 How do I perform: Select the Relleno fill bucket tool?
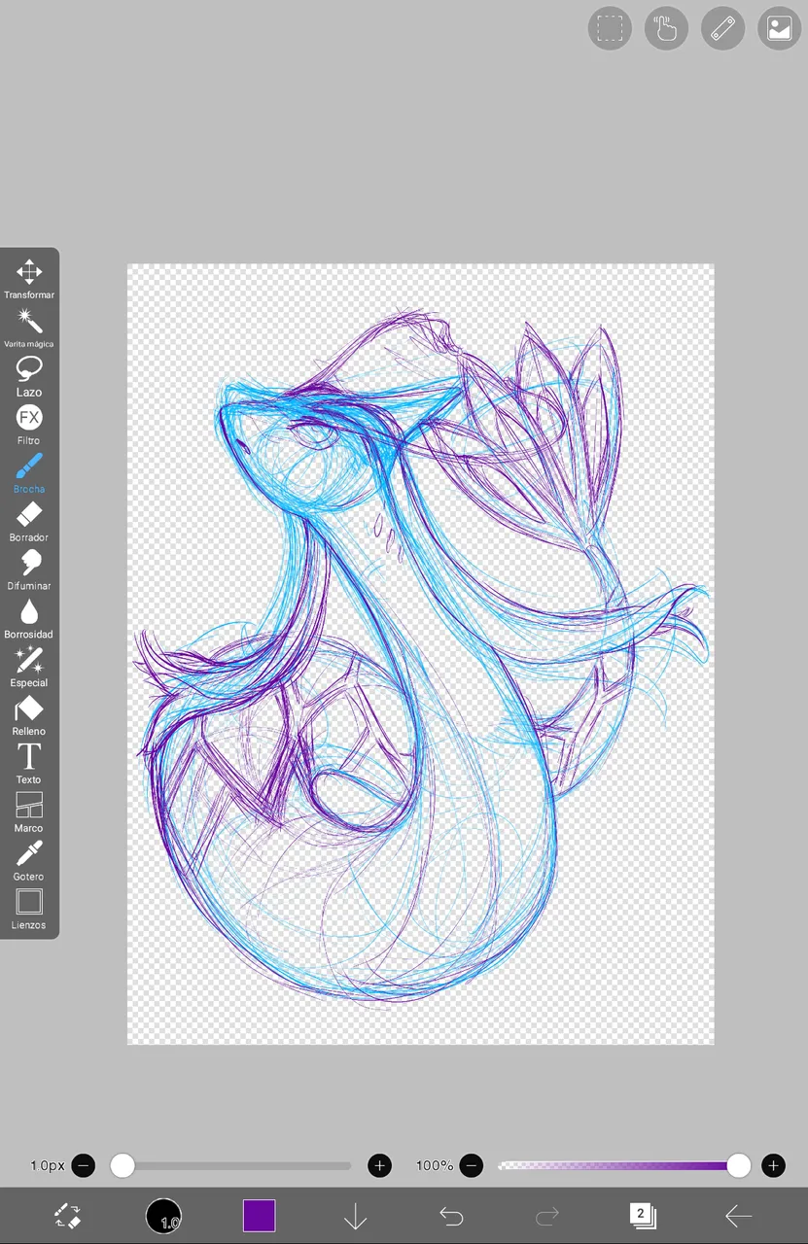(x=29, y=715)
